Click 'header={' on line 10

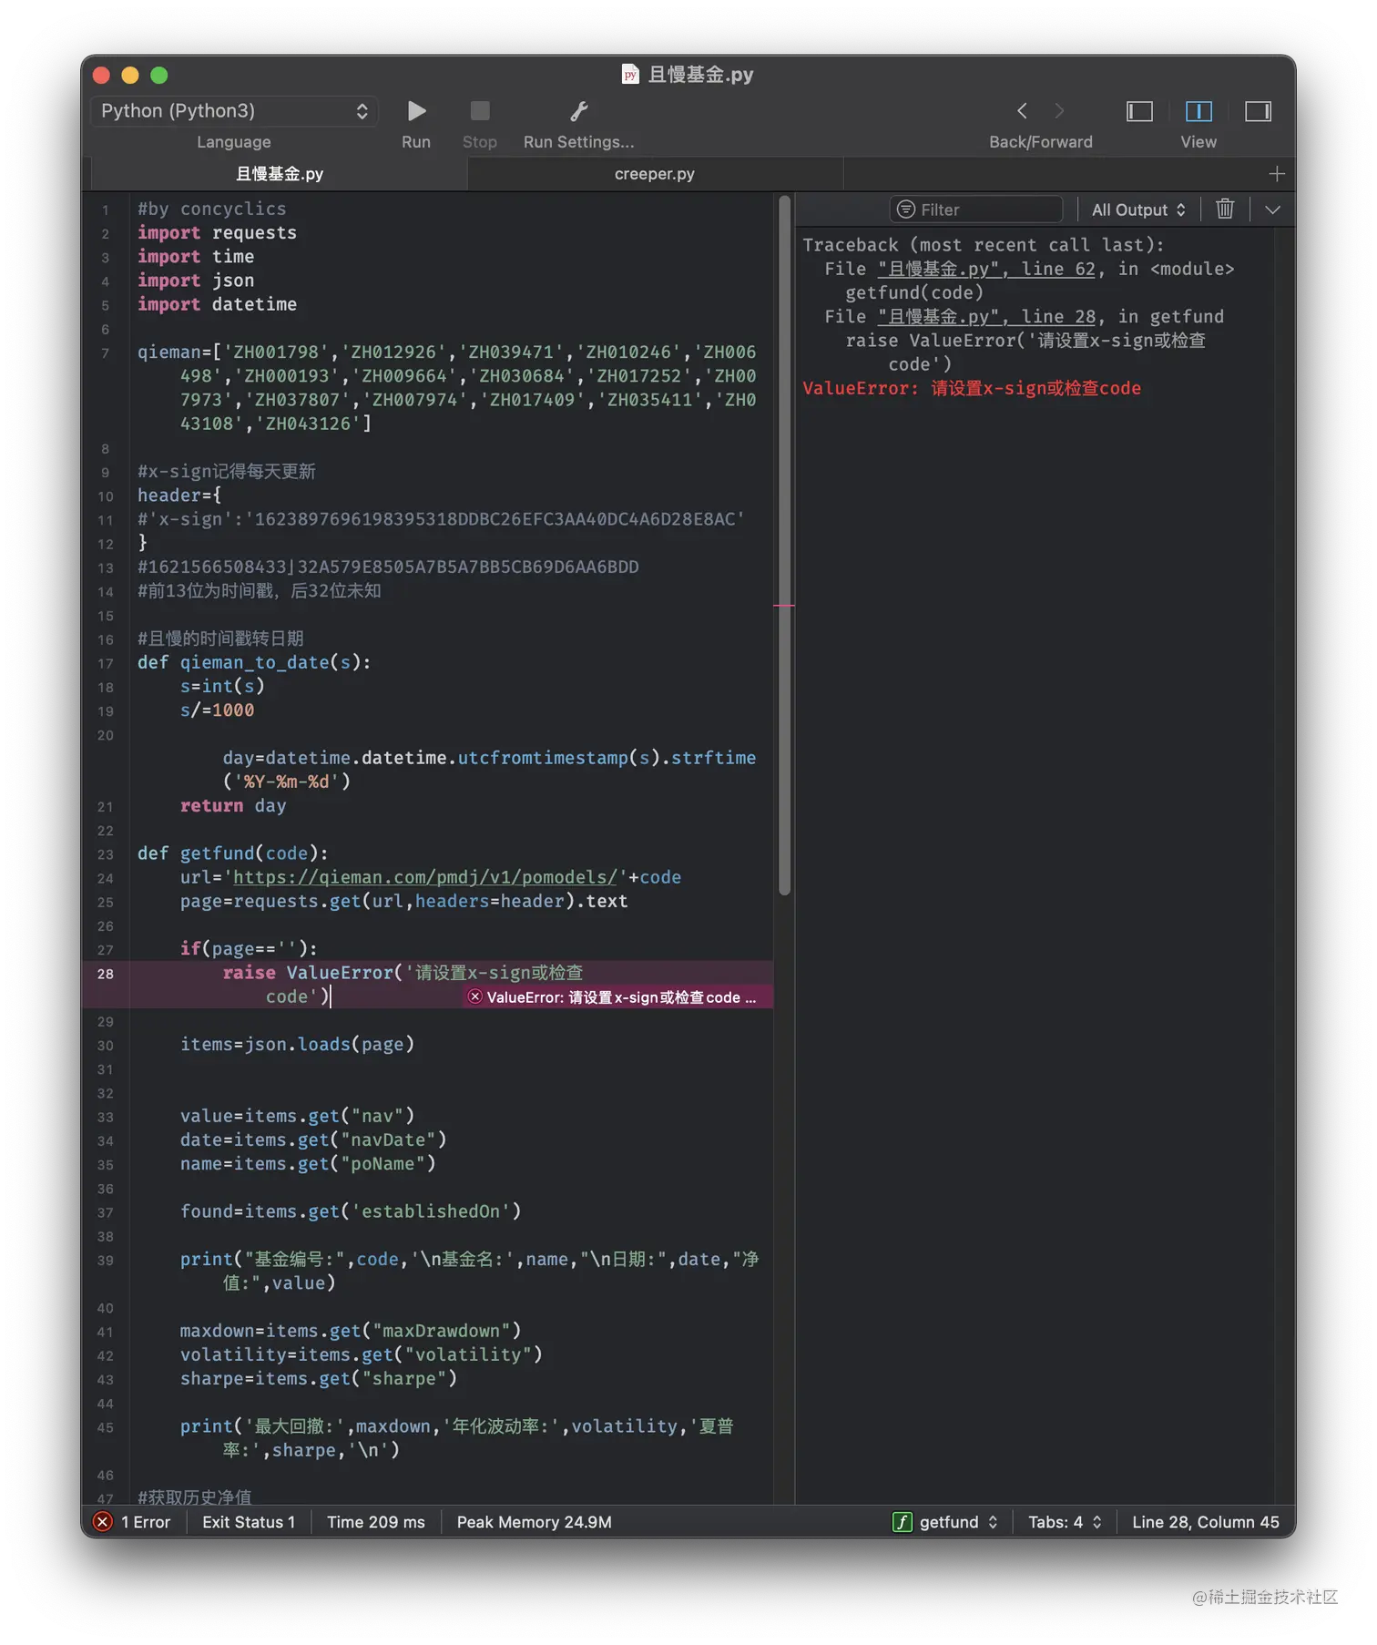tap(179, 495)
